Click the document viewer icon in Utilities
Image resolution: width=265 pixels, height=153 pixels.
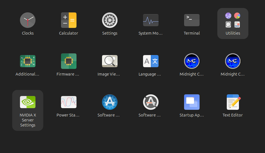(x=237, y=25)
